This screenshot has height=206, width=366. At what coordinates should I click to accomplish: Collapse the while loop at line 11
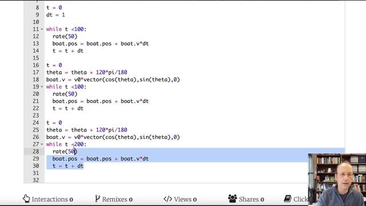(42, 29)
